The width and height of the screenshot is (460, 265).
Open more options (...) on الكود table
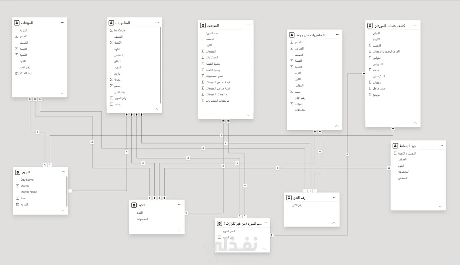click(x=179, y=205)
